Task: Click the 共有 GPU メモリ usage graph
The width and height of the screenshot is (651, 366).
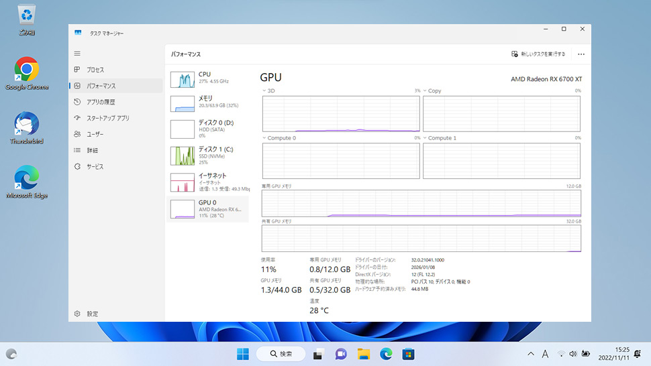Action: (421, 239)
